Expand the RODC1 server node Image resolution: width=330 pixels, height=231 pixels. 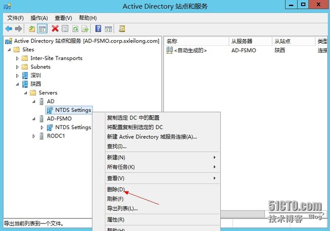coord(34,136)
